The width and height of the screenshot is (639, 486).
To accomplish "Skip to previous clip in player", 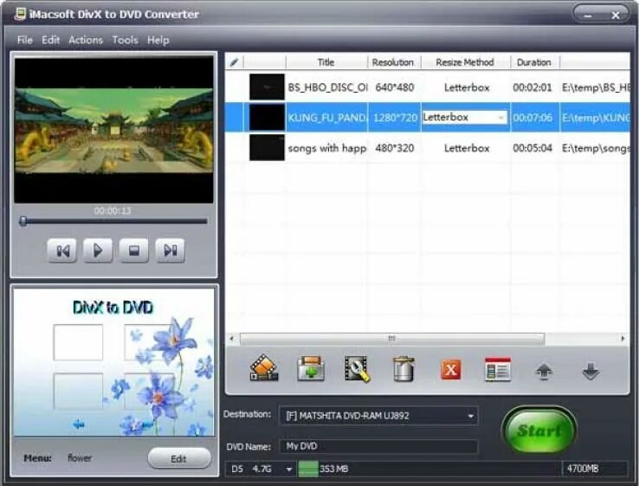I will [62, 250].
